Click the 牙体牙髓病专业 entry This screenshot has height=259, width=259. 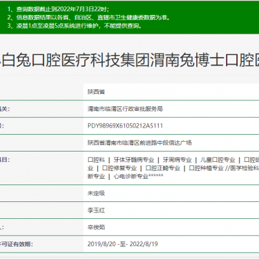click(x=133, y=160)
